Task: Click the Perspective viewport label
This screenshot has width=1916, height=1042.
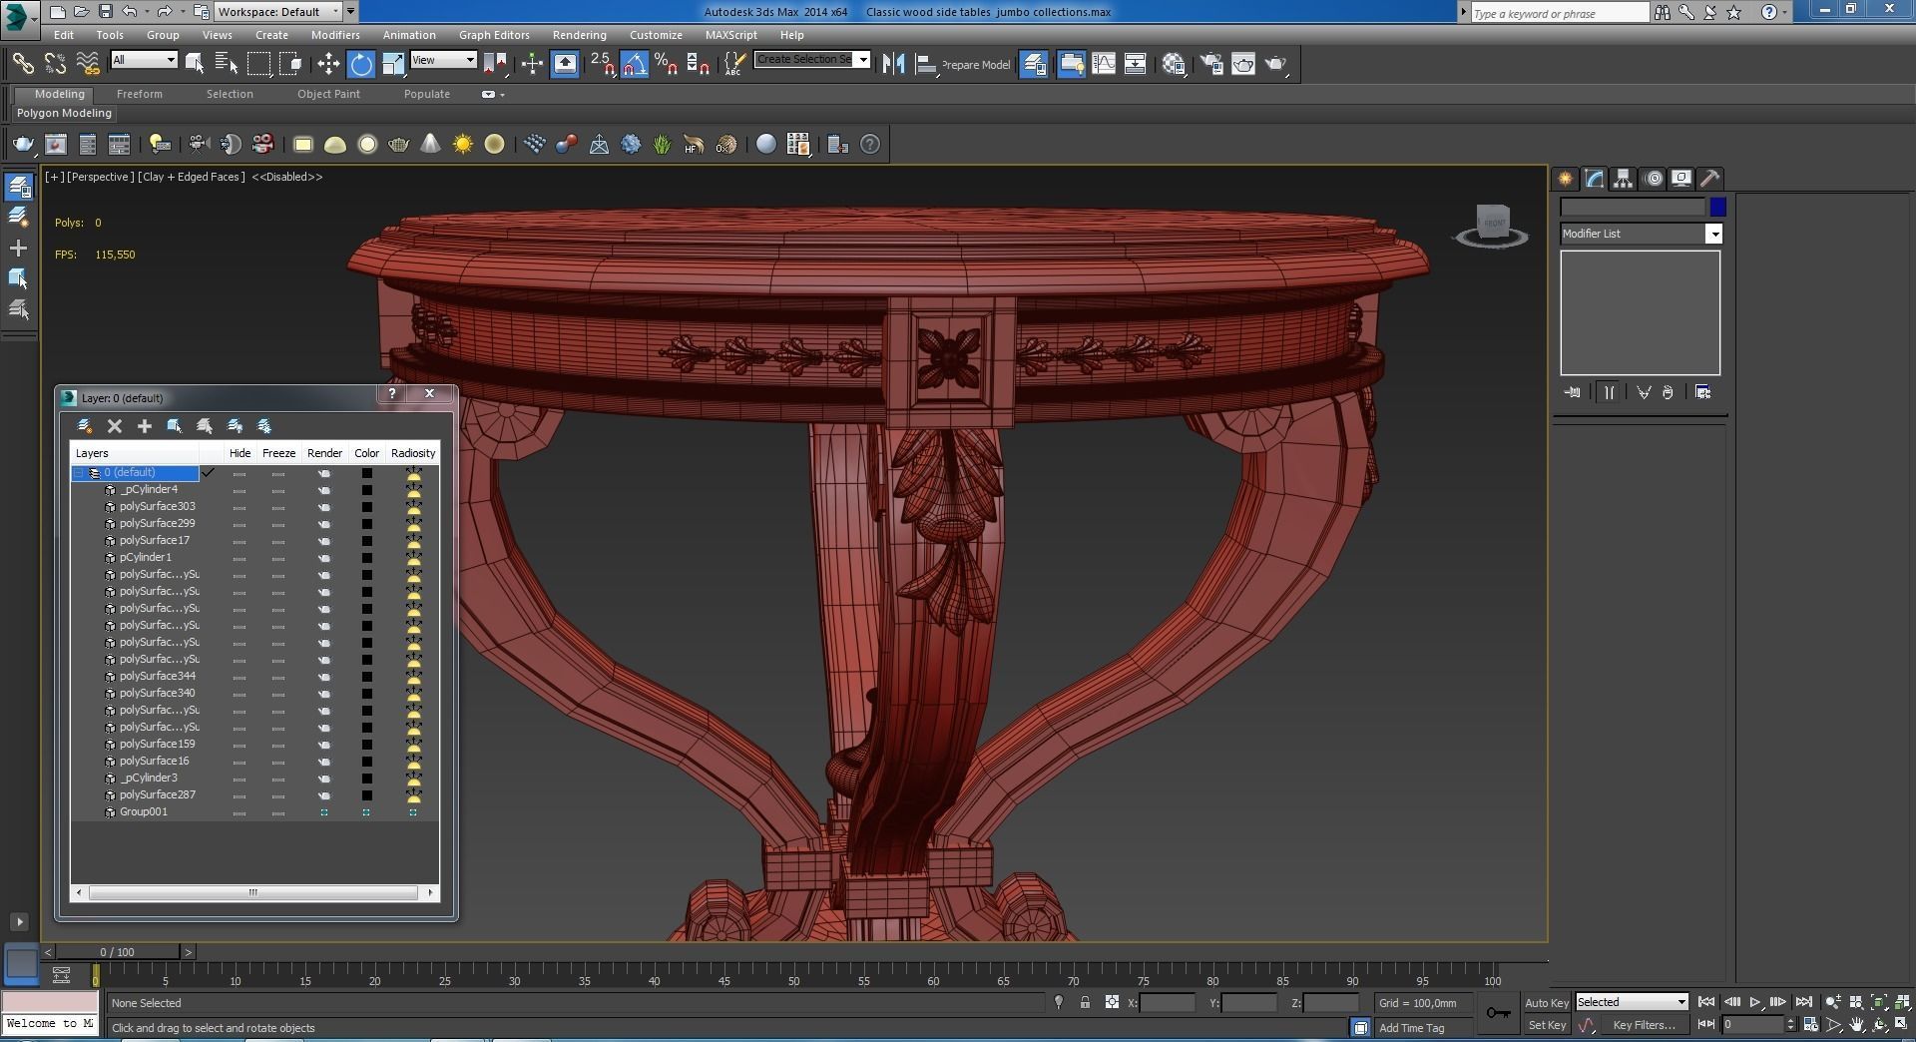Action: [x=100, y=177]
